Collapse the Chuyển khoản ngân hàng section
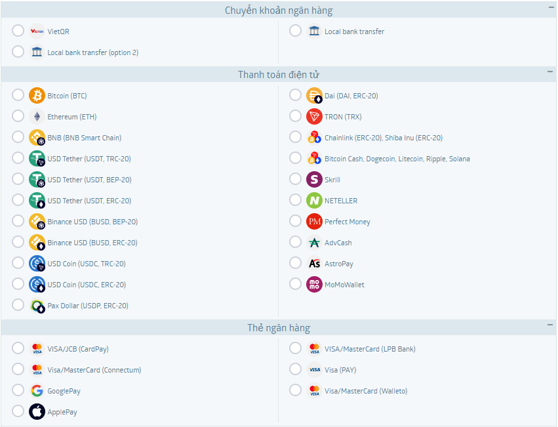The height and width of the screenshot is (427, 558). [x=551, y=7]
